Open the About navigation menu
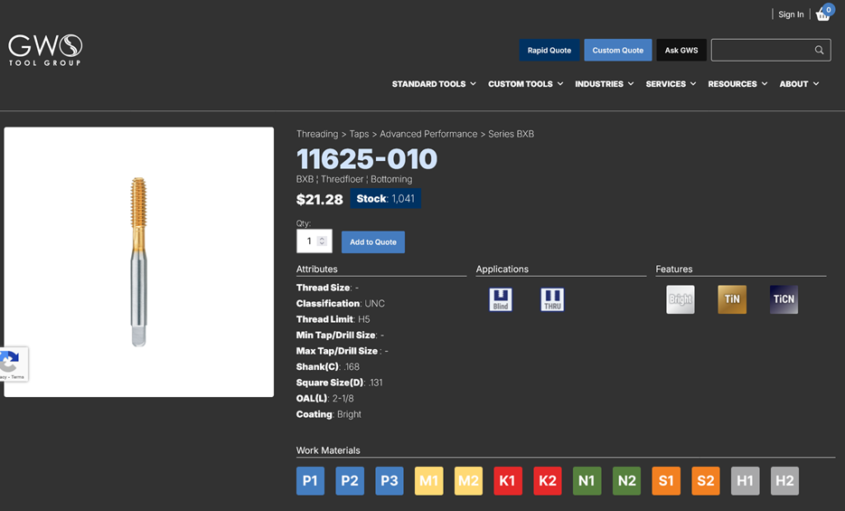This screenshot has height=511, width=845. pyautogui.click(x=799, y=84)
